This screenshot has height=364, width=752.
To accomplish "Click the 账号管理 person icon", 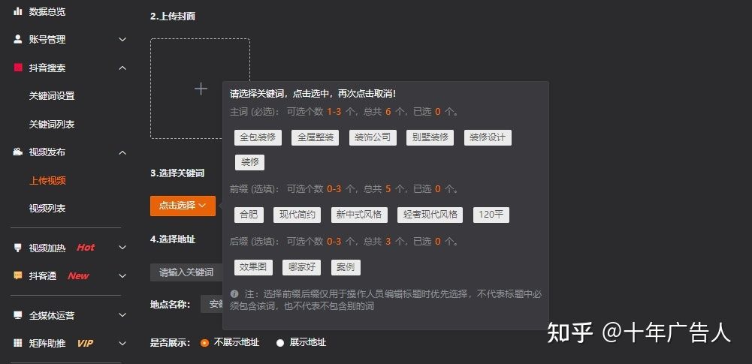I will (x=18, y=39).
